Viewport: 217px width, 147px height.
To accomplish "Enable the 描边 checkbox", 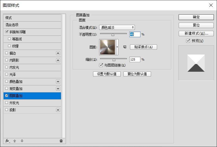I will (7, 53).
